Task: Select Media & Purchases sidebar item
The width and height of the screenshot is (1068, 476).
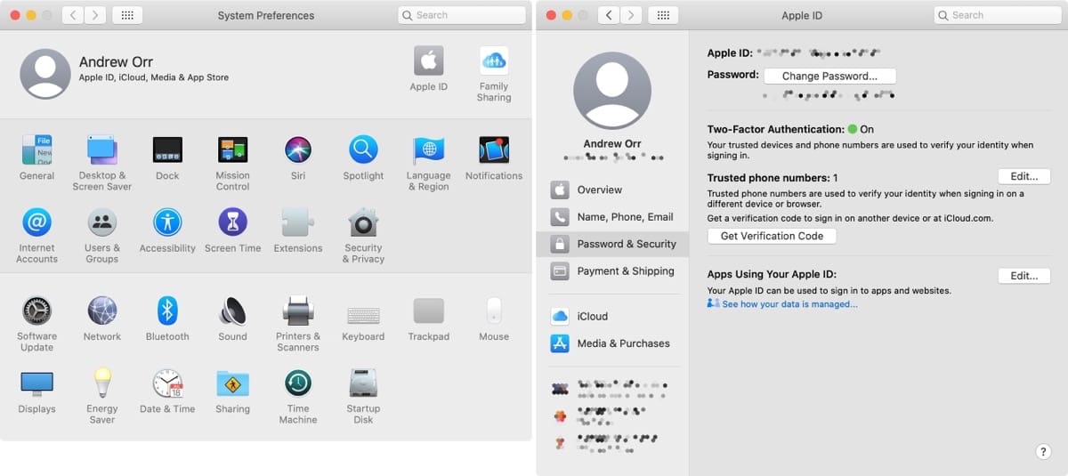Action: click(x=612, y=343)
